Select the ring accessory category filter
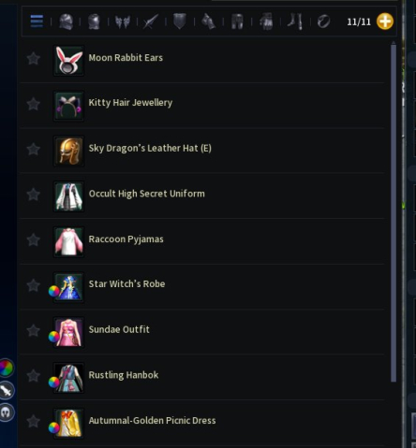 [323, 22]
